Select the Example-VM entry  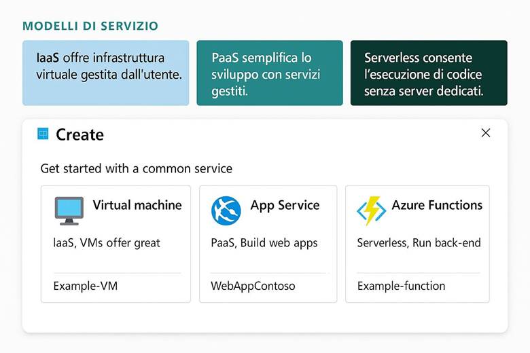point(86,286)
